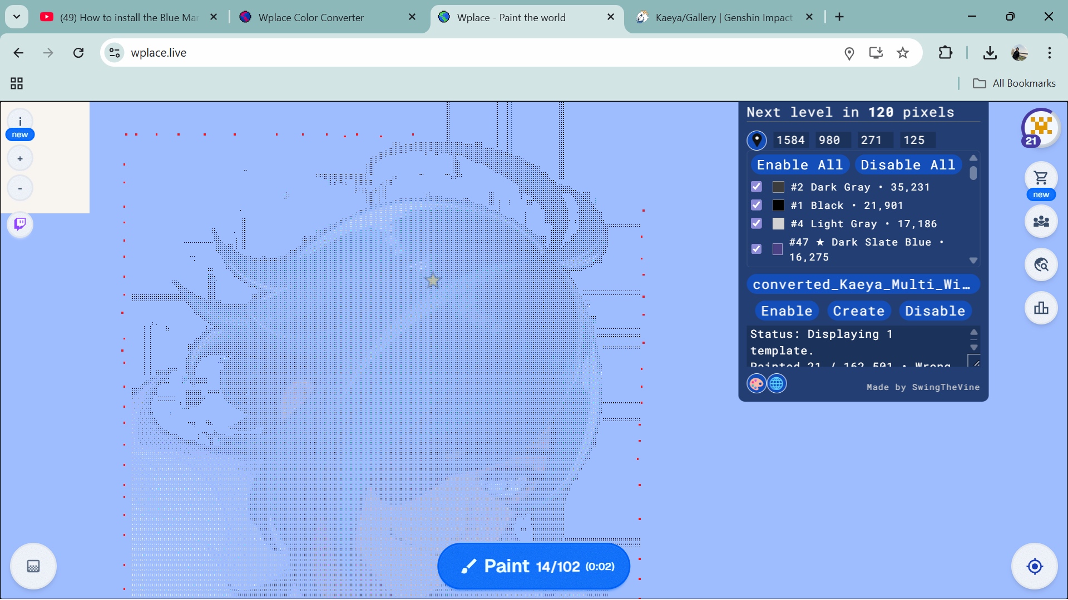Screen dimensions: 1068x600
Task: Uncheck the Dark Gray color checkbox
Action: (x=756, y=187)
